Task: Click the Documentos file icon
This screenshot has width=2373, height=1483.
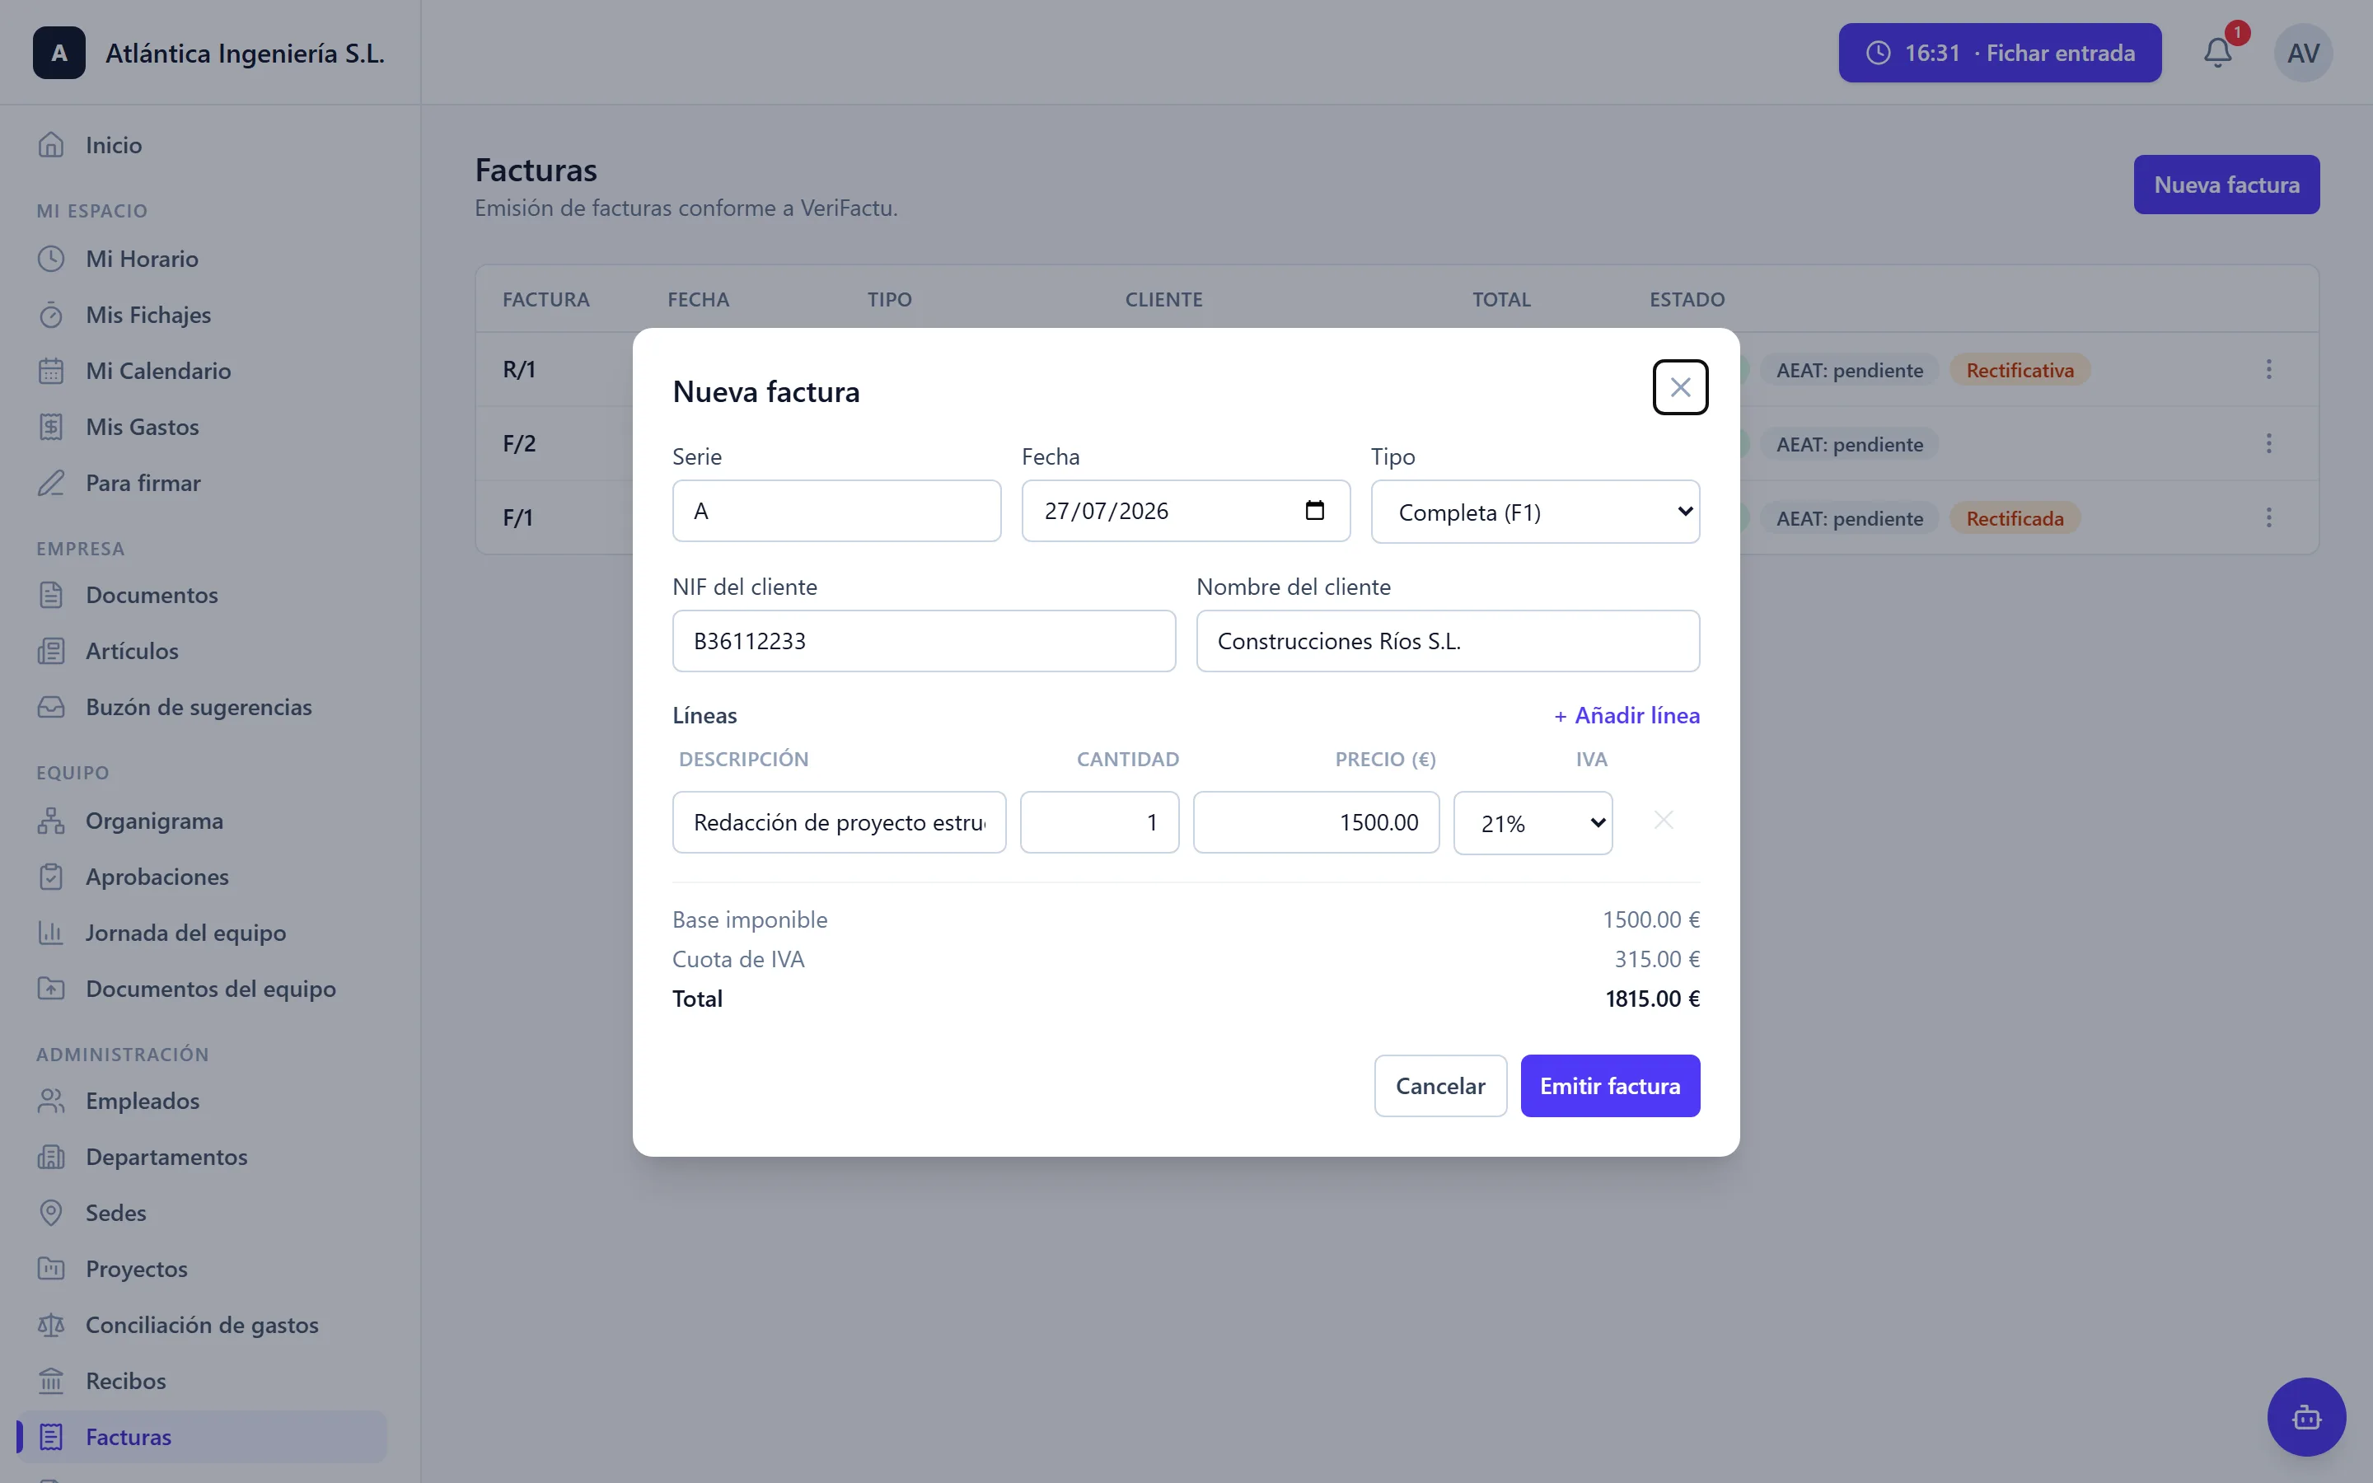Action: (51, 596)
